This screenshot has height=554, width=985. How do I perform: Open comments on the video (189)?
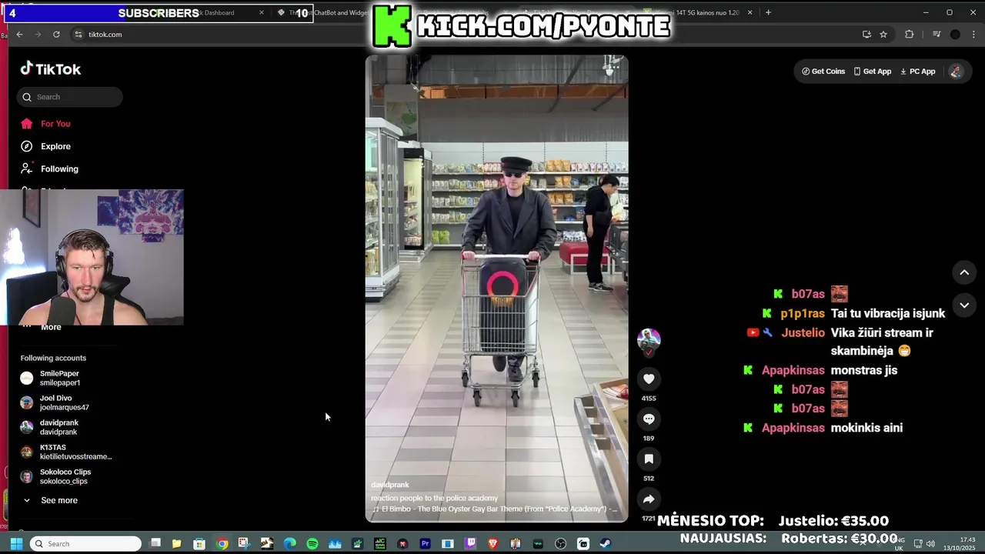[649, 419]
